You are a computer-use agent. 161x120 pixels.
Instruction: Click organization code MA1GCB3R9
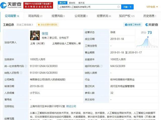(118, 66)
